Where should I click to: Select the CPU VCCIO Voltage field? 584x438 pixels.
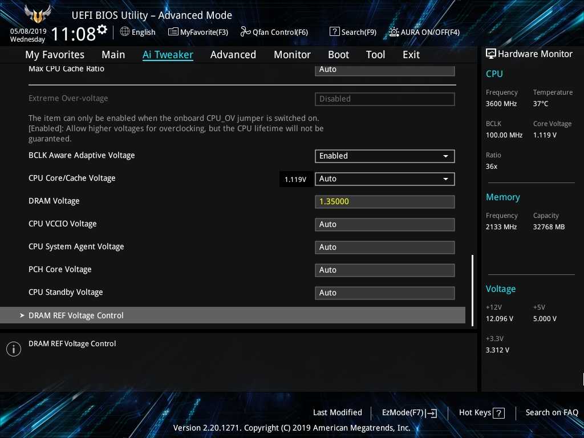384,224
